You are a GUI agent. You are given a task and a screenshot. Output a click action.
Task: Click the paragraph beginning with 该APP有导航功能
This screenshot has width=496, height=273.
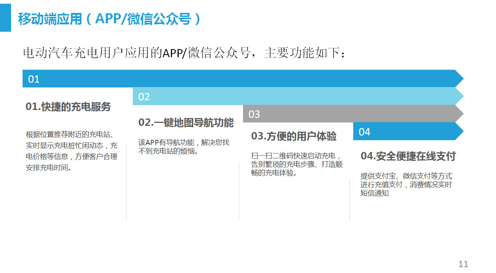[x=183, y=146]
